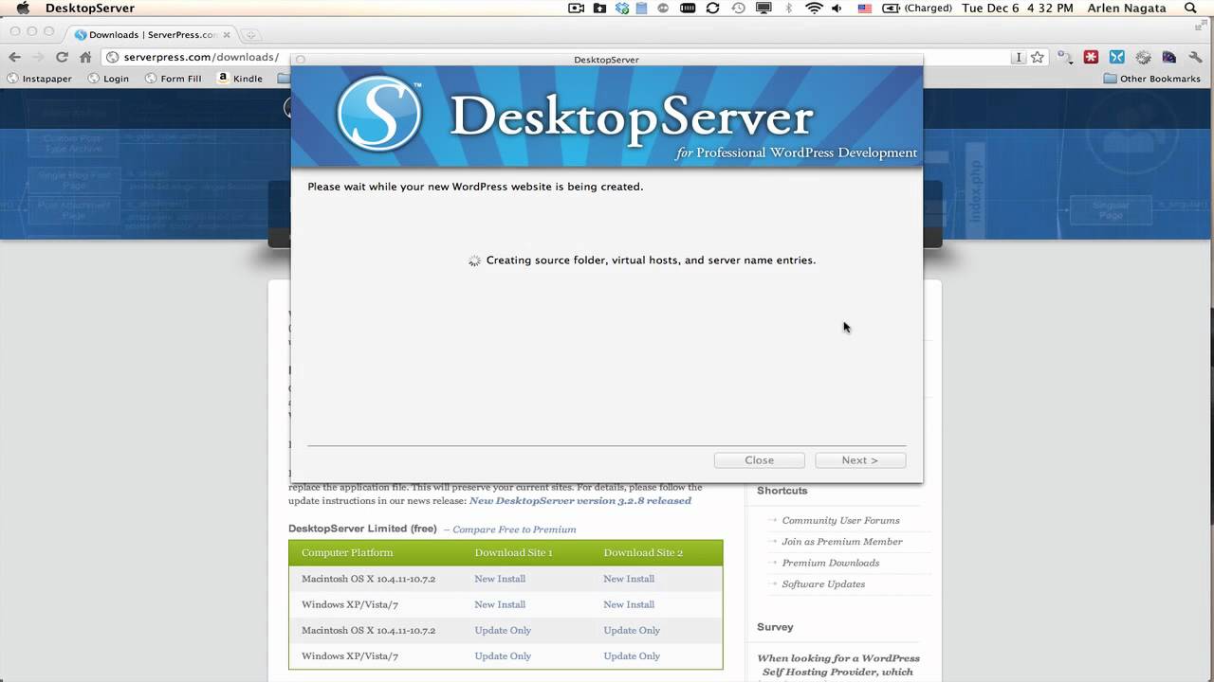Click the gear extension icon

1143,57
